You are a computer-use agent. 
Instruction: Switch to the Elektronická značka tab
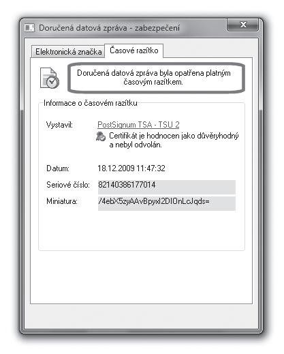[x=68, y=52]
